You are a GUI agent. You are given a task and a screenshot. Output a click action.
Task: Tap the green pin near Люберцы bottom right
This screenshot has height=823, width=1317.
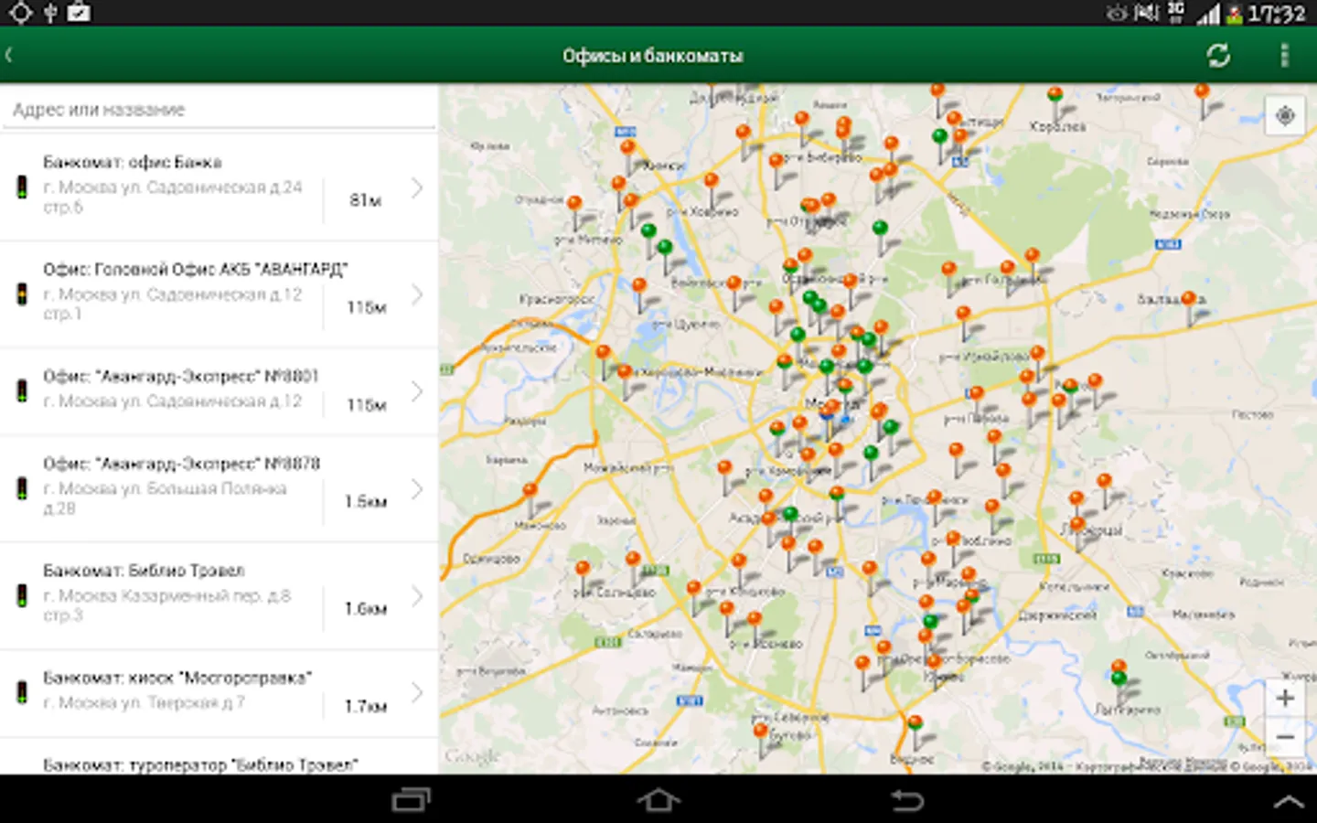[x=1118, y=679]
